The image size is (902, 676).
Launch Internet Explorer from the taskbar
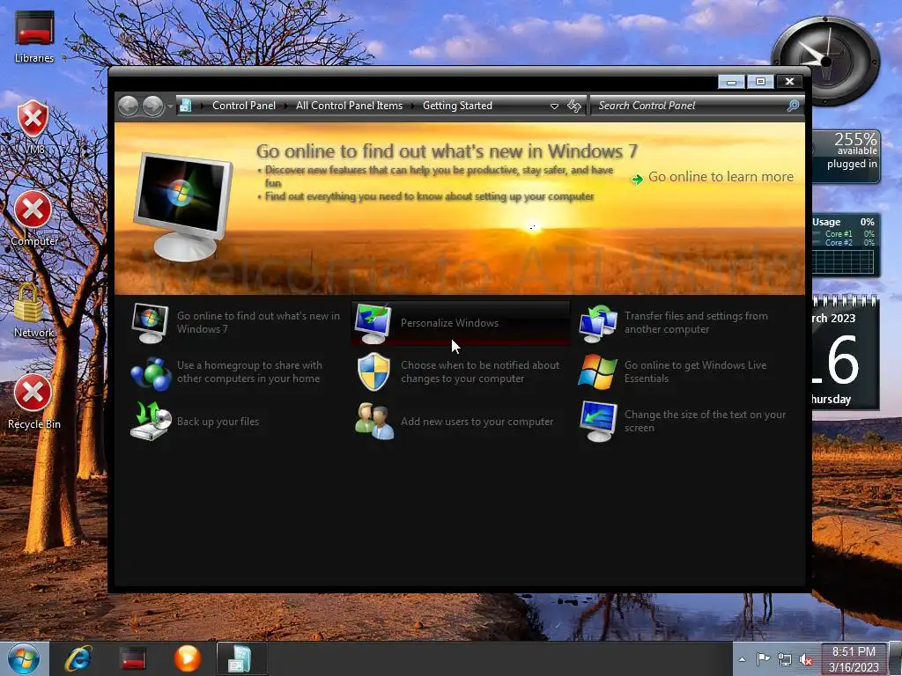click(x=78, y=658)
